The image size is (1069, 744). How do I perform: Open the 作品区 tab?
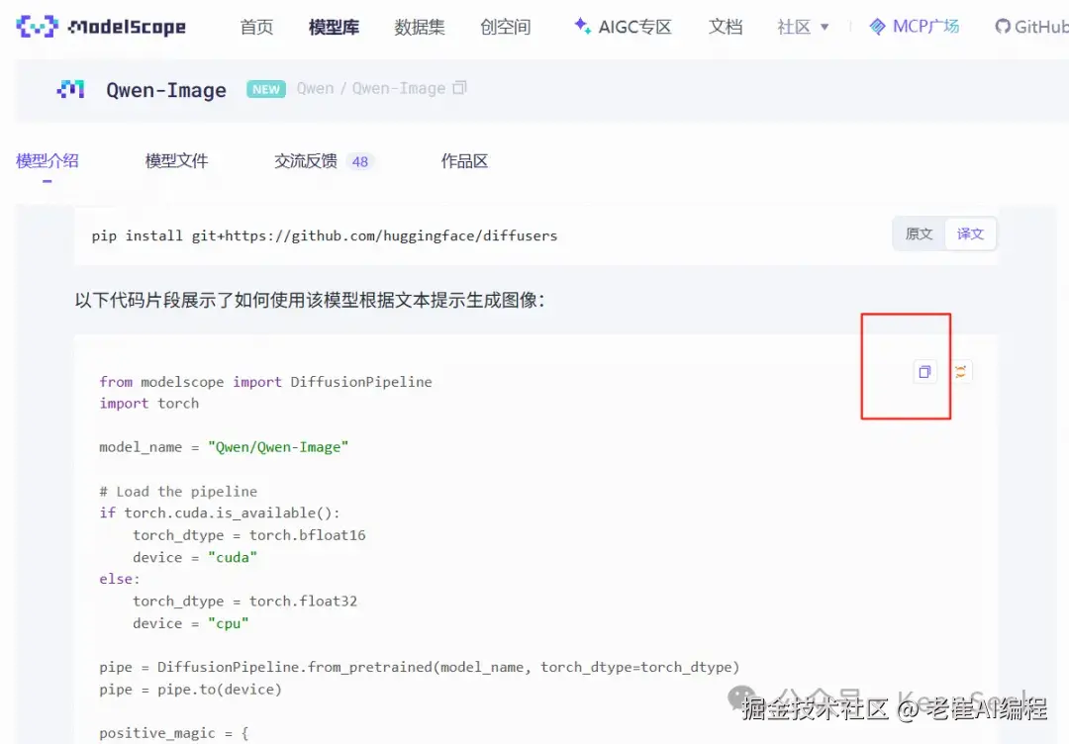[463, 160]
